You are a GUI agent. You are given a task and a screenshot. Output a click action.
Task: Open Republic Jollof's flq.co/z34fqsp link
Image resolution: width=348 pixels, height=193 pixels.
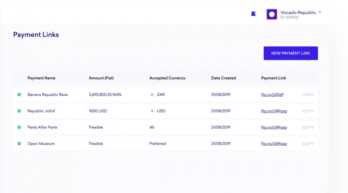pos(274,111)
